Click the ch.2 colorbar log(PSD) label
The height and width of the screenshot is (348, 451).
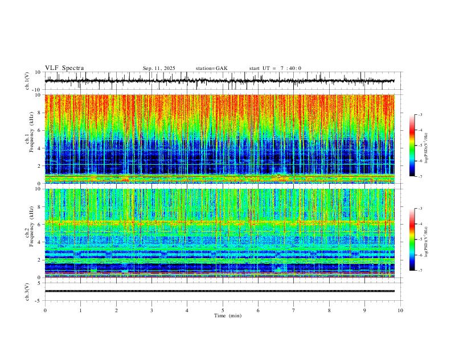click(x=427, y=242)
